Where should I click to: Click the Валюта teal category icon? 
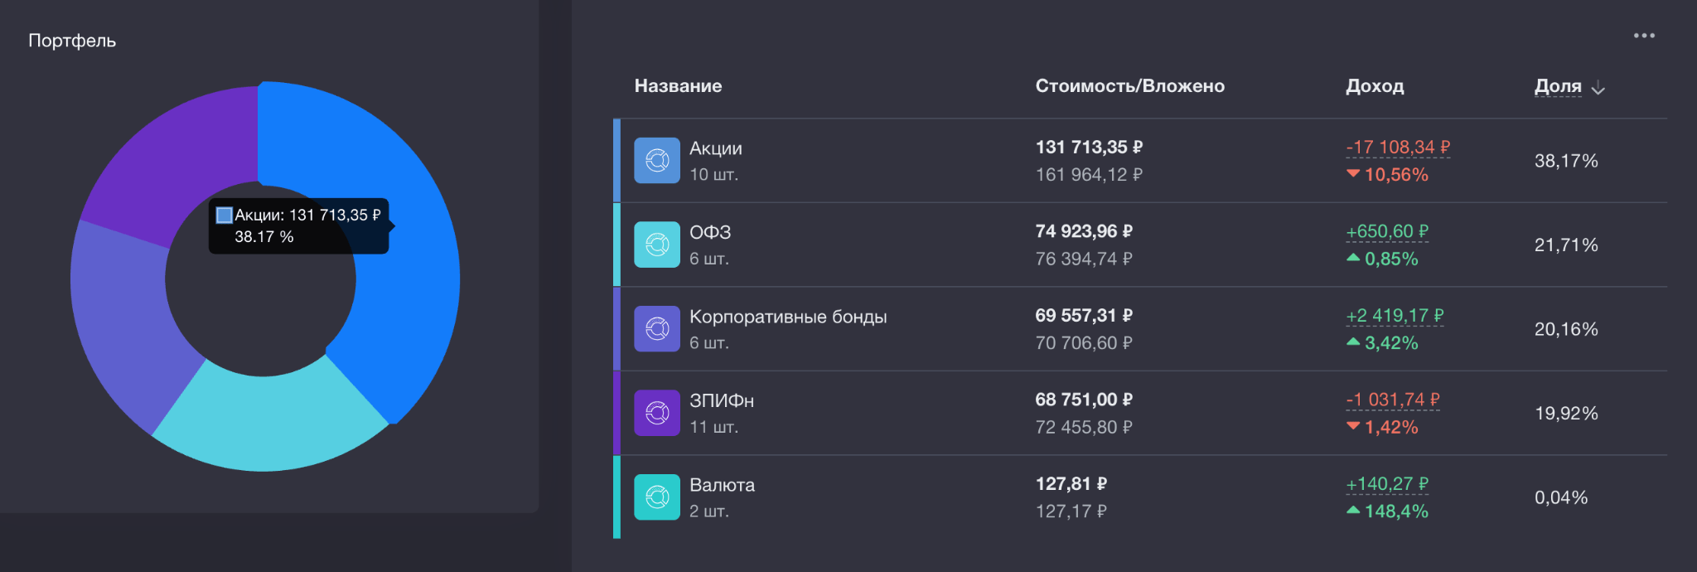pos(657,497)
